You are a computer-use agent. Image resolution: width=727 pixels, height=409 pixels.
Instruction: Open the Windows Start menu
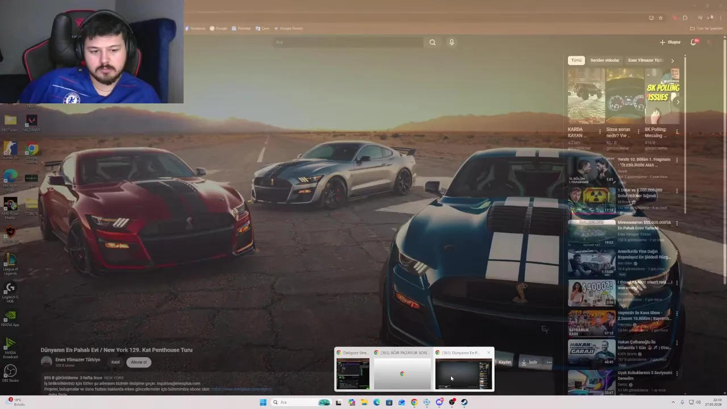[263, 402]
